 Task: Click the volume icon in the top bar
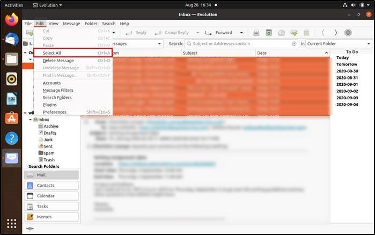tap(353, 5)
